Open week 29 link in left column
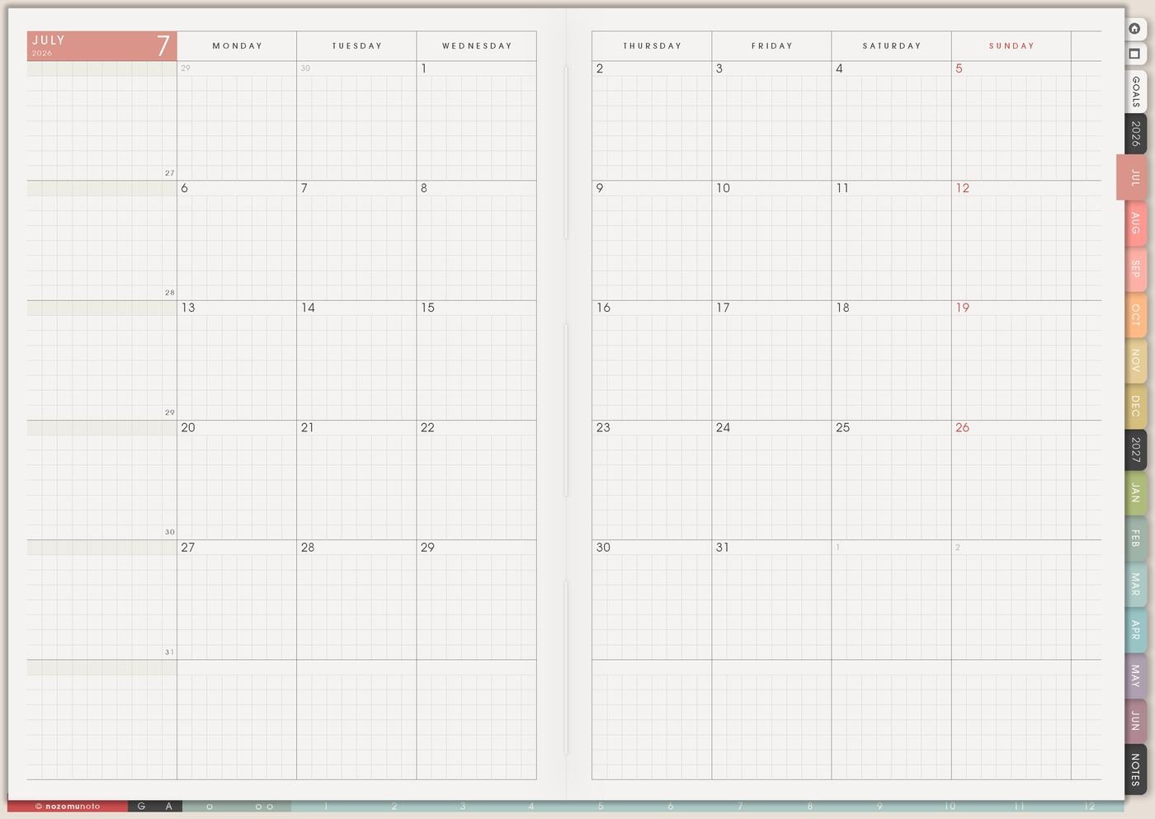 coord(169,412)
